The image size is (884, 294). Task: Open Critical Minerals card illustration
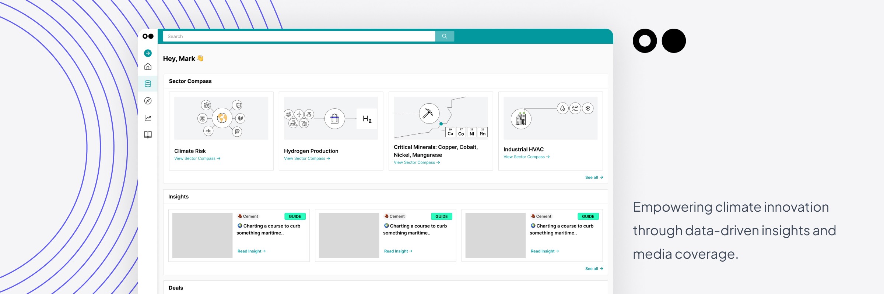point(441,118)
